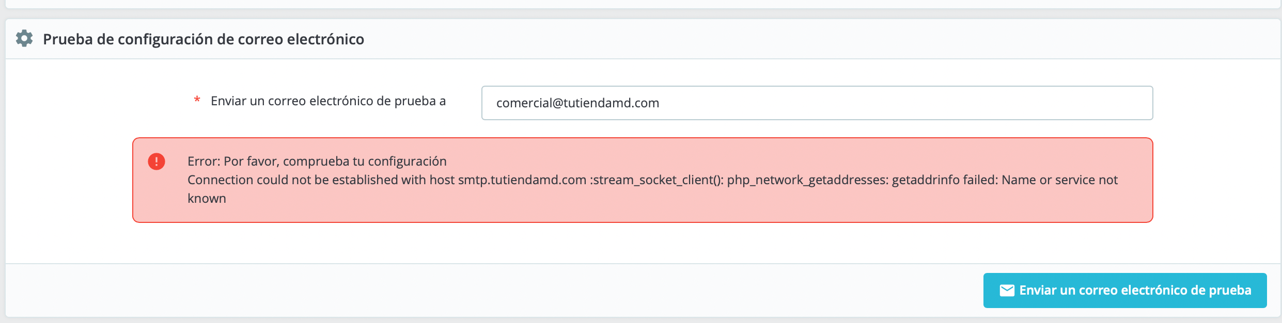Click "Name or service not" in the error text
This screenshot has width=1282, height=323.
pos(1060,180)
